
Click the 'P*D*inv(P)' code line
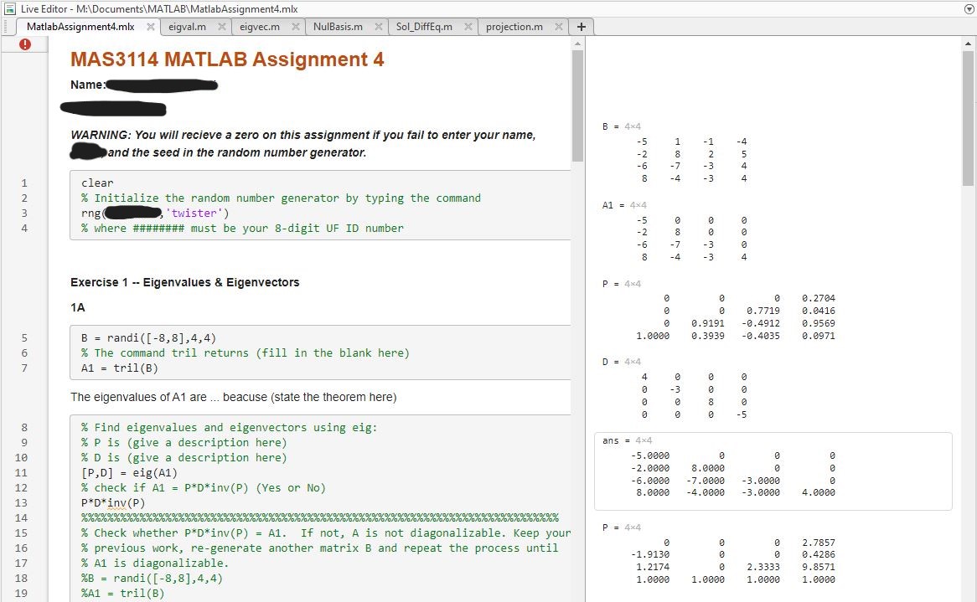[113, 502]
